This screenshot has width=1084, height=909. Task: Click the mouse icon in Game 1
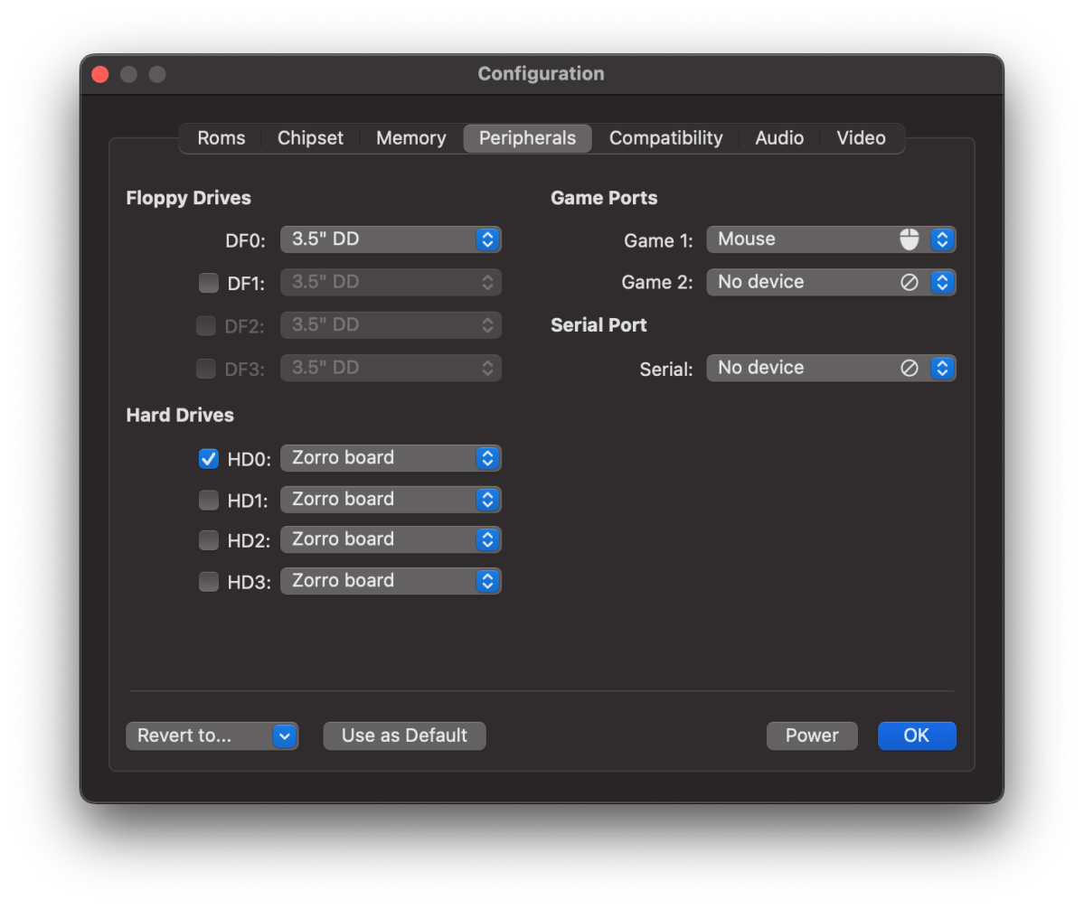(910, 239)
